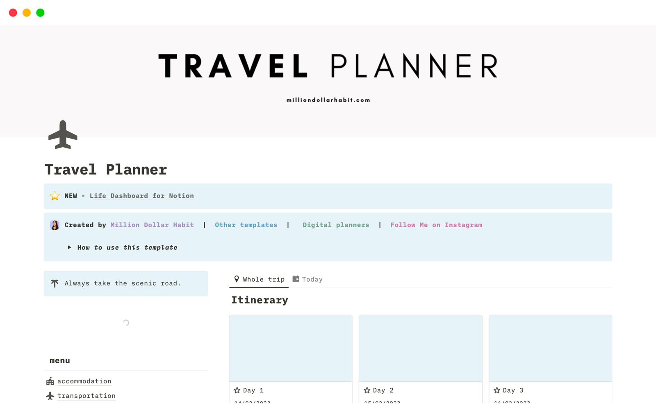This screenshot has width=656, height=410.
Task: Click the gold star icon
Action: point(55,196)
